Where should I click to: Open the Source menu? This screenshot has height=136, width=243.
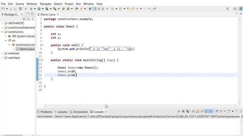click(20, 4)
